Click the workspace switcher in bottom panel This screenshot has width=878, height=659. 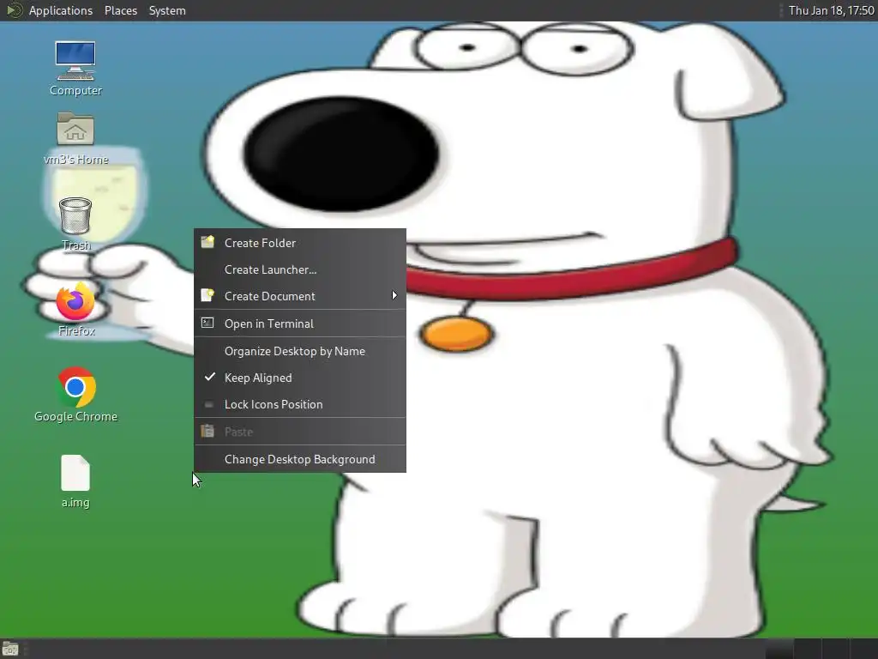click(821, 649)
